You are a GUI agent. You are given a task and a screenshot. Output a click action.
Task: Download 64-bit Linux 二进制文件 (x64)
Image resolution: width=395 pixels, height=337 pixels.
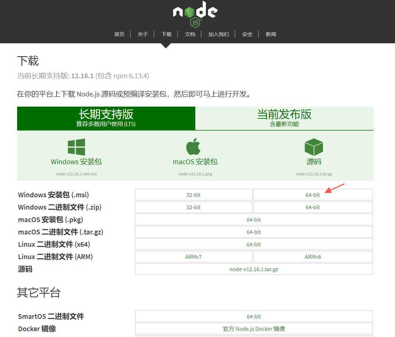(254, 244)
